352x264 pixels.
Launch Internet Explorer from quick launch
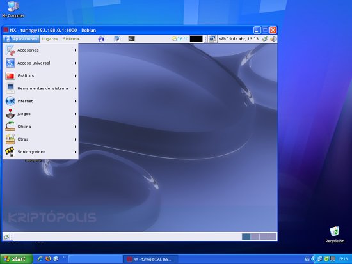click(x=40, y=259)
